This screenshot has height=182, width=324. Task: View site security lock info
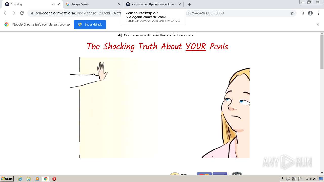(x=32, y=13)
